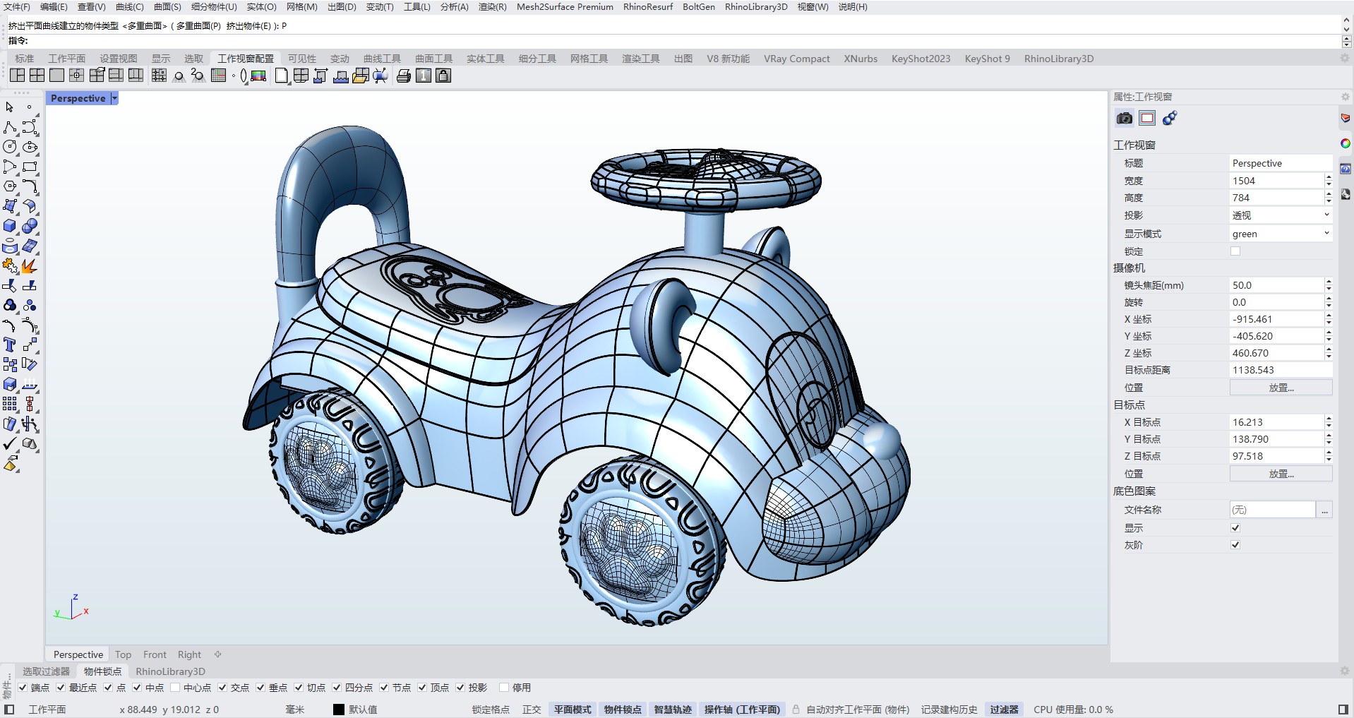Click the 标题 field showing Perspective
Screen dimensions: 1354x718
pos(1281,163)
